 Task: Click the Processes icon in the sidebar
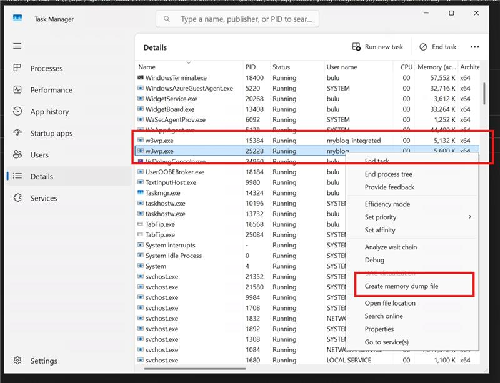[x=17, y=68]
